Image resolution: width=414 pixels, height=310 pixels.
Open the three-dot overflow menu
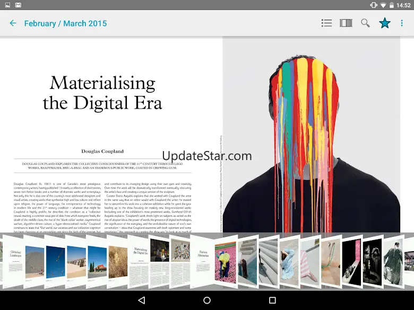(x=402, y=23)
